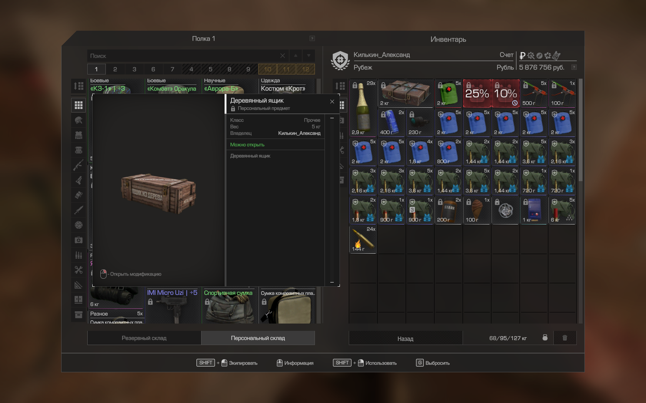Switch to shelf tab 6
The width and height of the screenshot is (646, 403).
[x=153, y=69]
